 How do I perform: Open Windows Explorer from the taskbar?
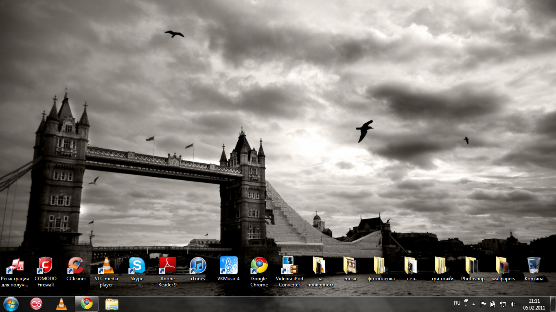point(112,304)
